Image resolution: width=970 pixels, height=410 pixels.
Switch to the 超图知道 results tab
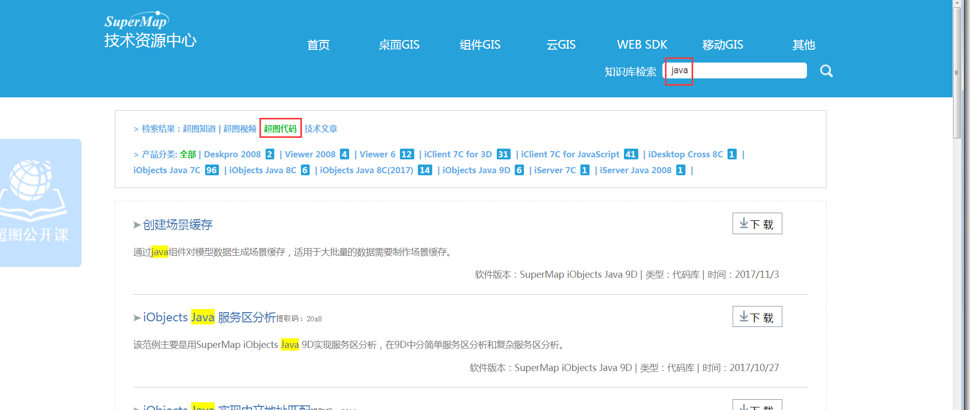tap(199, 129)
